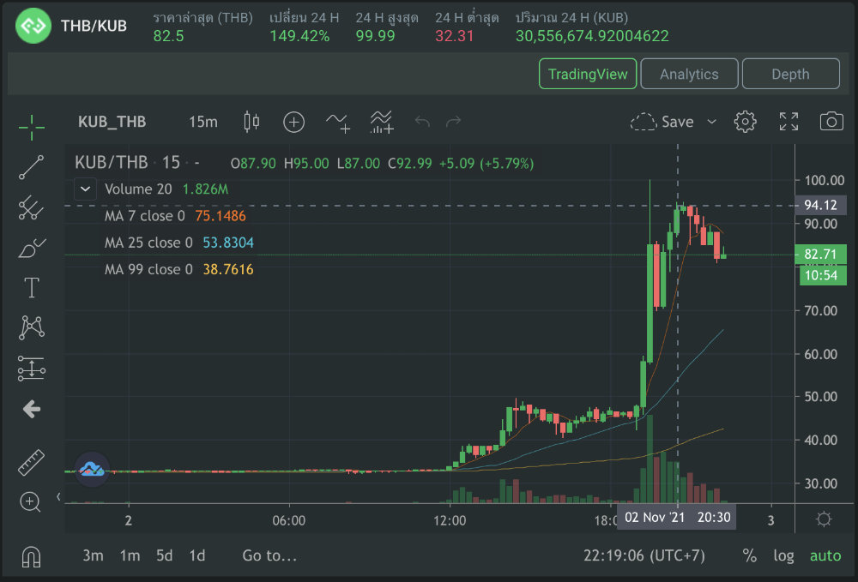Toggle percentage scale option

coord(750,555)
